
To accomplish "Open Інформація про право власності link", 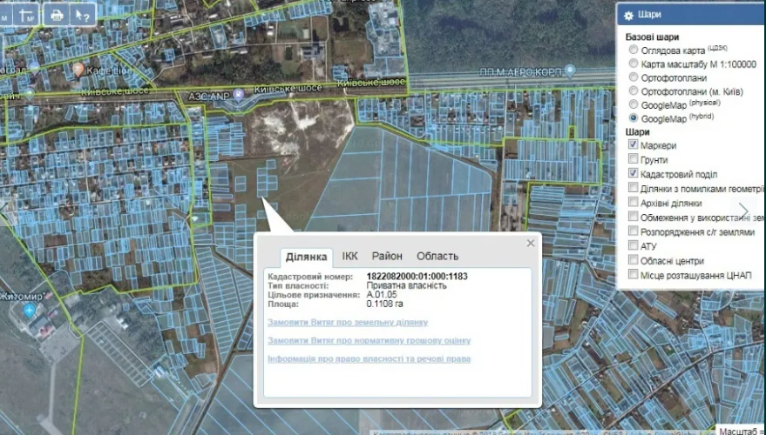I will pos(369,358).
